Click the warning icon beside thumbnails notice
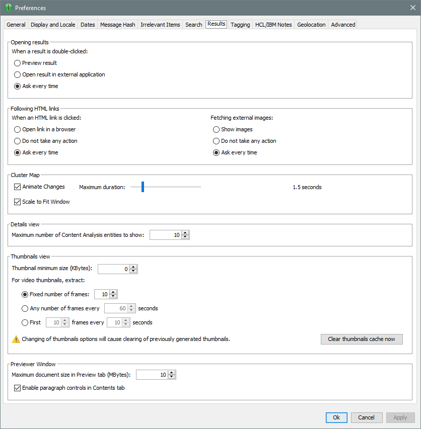421x429 pixels. (16, 339)
